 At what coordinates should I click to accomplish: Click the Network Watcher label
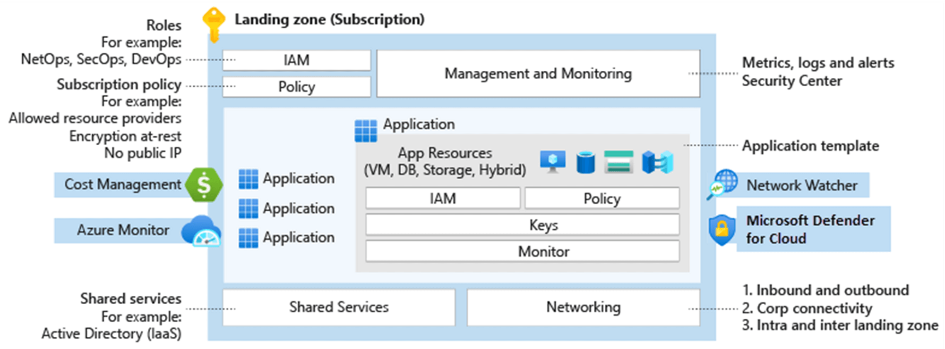click(802, 185)
